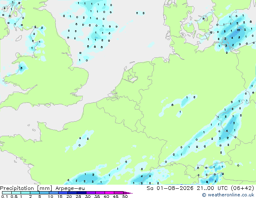
Task: Click the 'Arpege-eu' model name label
Action: pos(70,188)
